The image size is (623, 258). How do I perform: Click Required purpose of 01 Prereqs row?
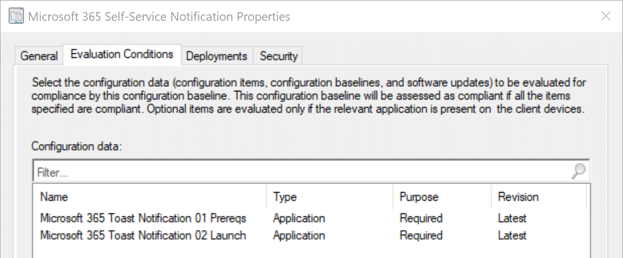tap(421, 219)
